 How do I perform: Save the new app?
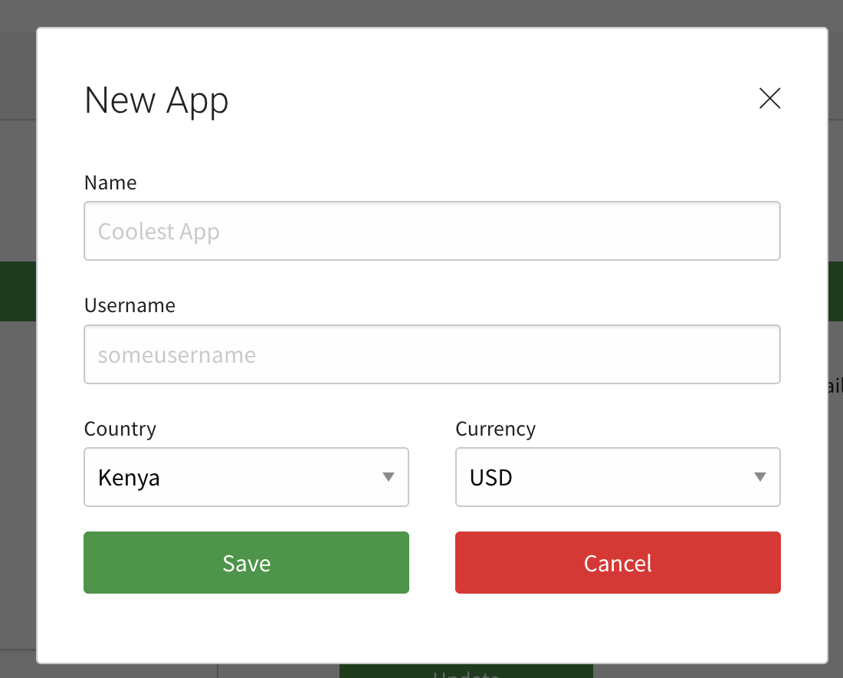(x=246, y=562)
